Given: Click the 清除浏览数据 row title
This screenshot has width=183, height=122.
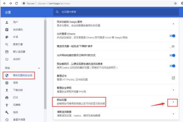Looking at the screenshot, I should point(64,112).
